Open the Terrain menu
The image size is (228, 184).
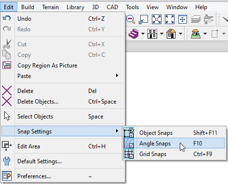pos(50,7)
